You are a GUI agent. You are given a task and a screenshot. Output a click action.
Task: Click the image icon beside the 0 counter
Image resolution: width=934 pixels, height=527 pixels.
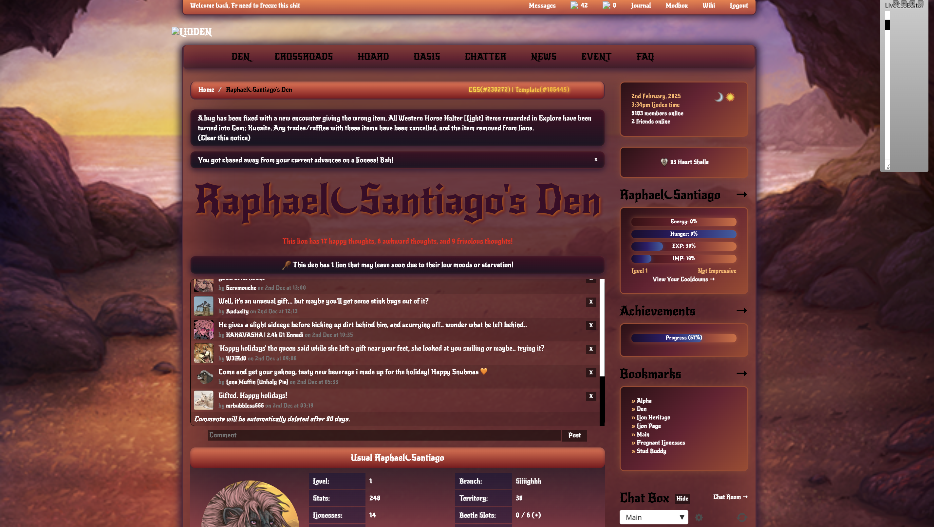pyautogui.click(x=606, y=6)
